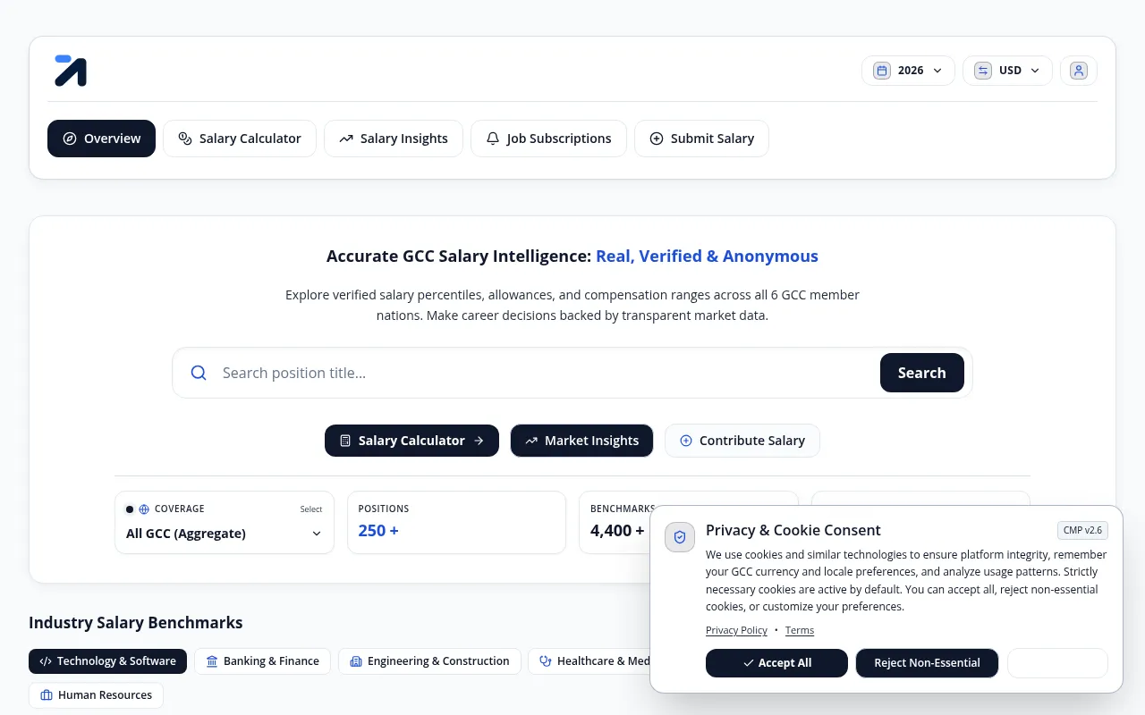Click Reject Non-Essential cookies button

927,663
